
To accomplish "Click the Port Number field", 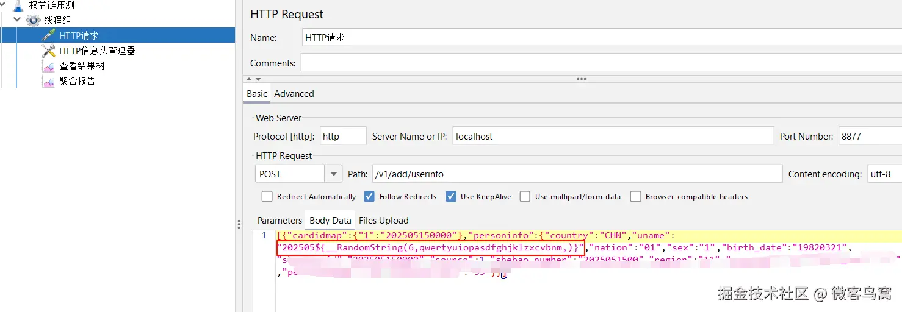I will (870, 136).
